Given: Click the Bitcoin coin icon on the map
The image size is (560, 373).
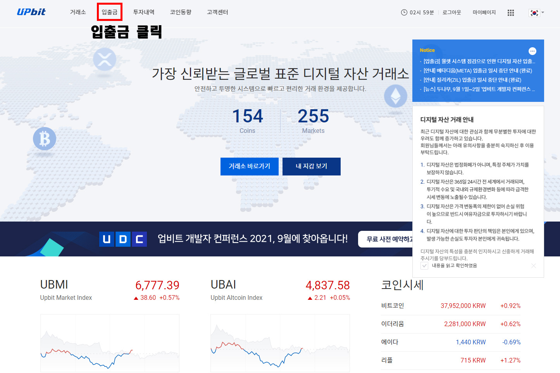Looking at the screenshot, I should tap(45, 139).
